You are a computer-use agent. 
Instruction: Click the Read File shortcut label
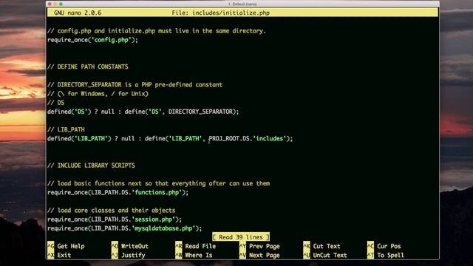click(x=200, y=246)
